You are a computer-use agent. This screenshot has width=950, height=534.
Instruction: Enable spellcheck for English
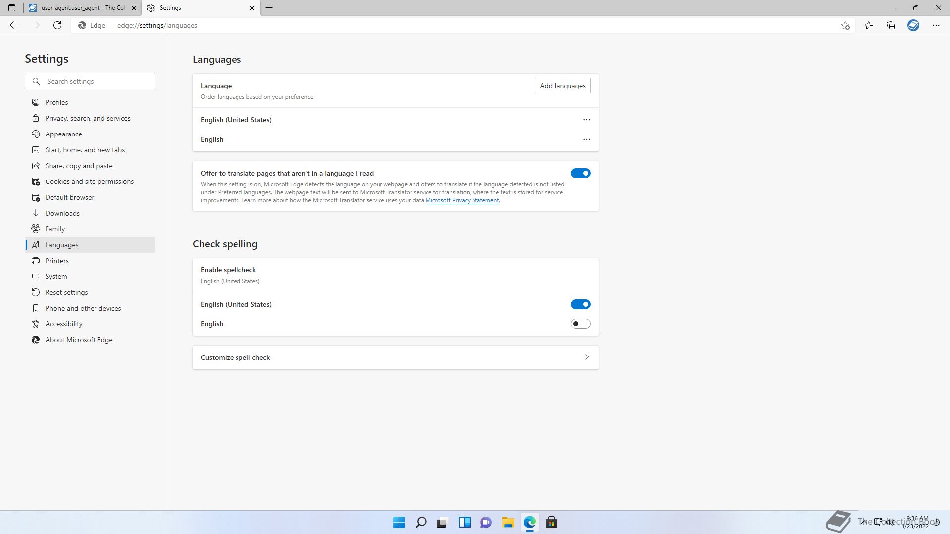[x=581, y=324]
